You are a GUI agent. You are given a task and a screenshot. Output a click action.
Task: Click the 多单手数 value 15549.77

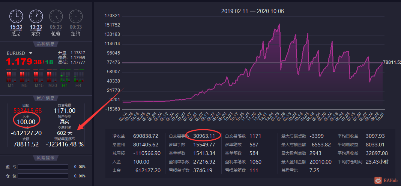point(204,145)
